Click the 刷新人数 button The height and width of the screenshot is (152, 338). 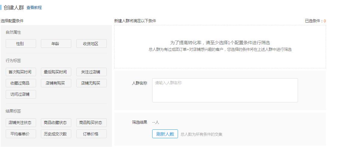(165, 134)
